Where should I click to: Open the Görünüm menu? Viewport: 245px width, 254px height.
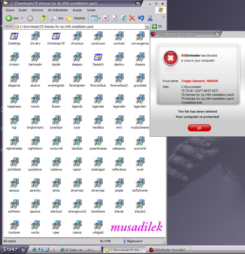(x=37, y=10)
